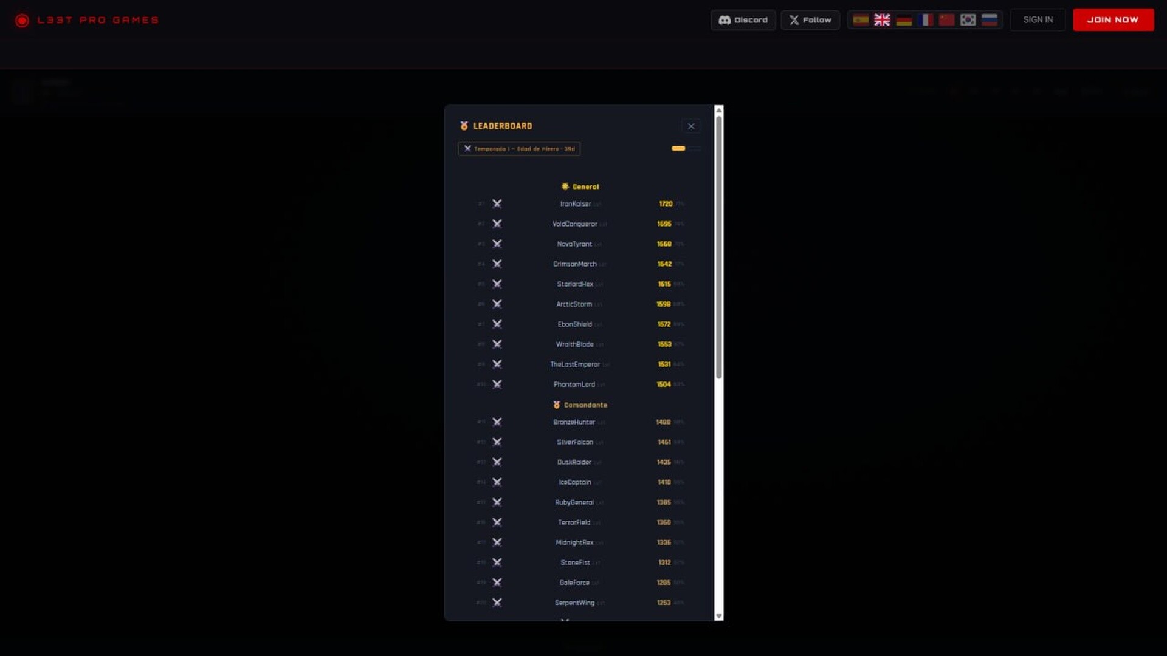This screenshot has height=656, width=1167.
Task: Switch language using the UK flag
Action: 882,20
